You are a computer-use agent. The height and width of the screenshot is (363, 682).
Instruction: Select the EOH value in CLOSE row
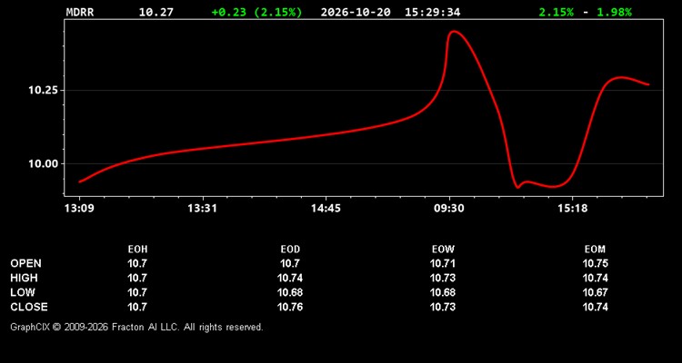(x=137, y=307)
